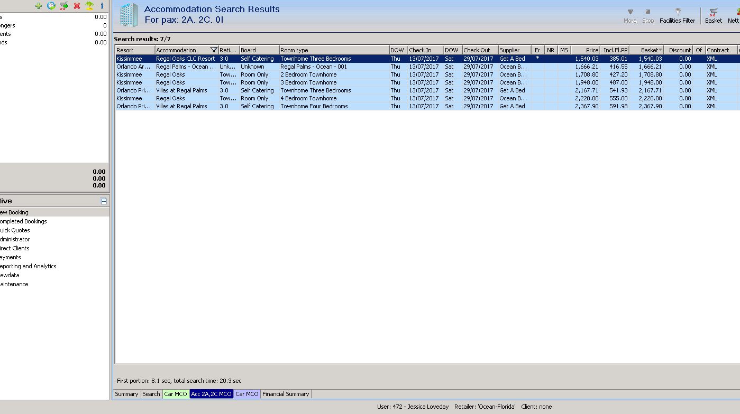
Task: Select the 3 Bedroom Townhome row
Action: click(427, 82)
